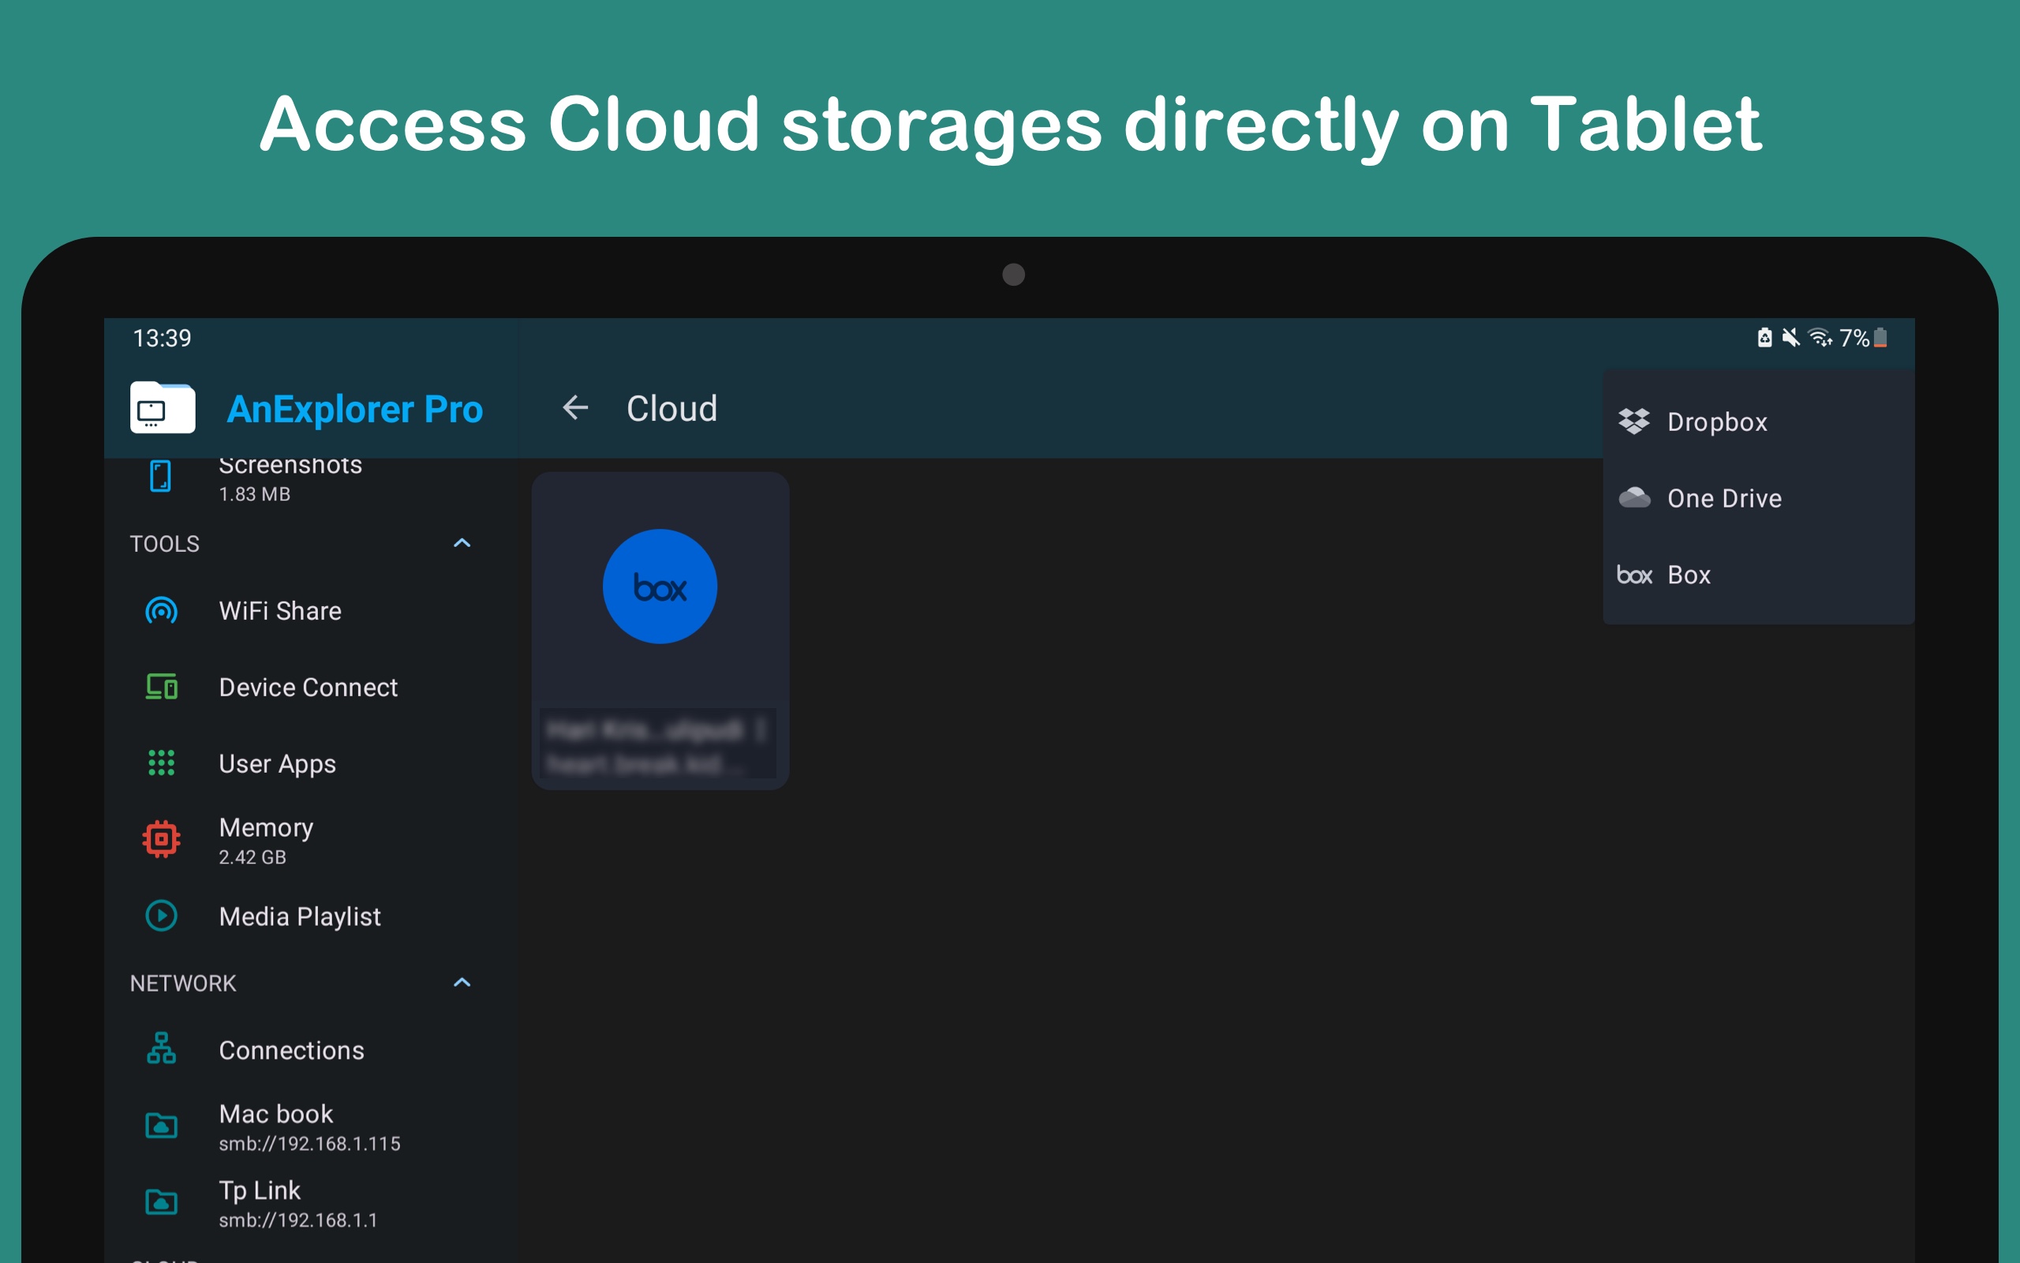Select Dropbox from the popup menu
The width and height of the screenshot is (2020, 1263).
point(1716,422)
